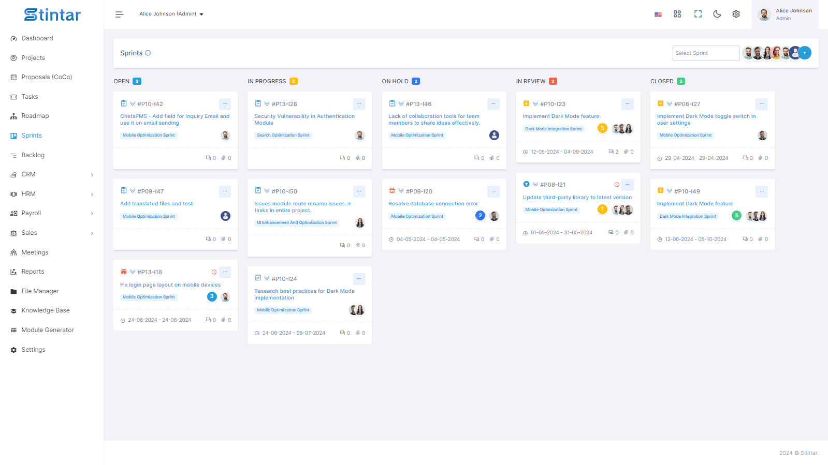Open 'Fix login page layout on mobile devices'
The width and height of the screenshot is (828, 465).
pyautogui.click(x=170, y=285)
